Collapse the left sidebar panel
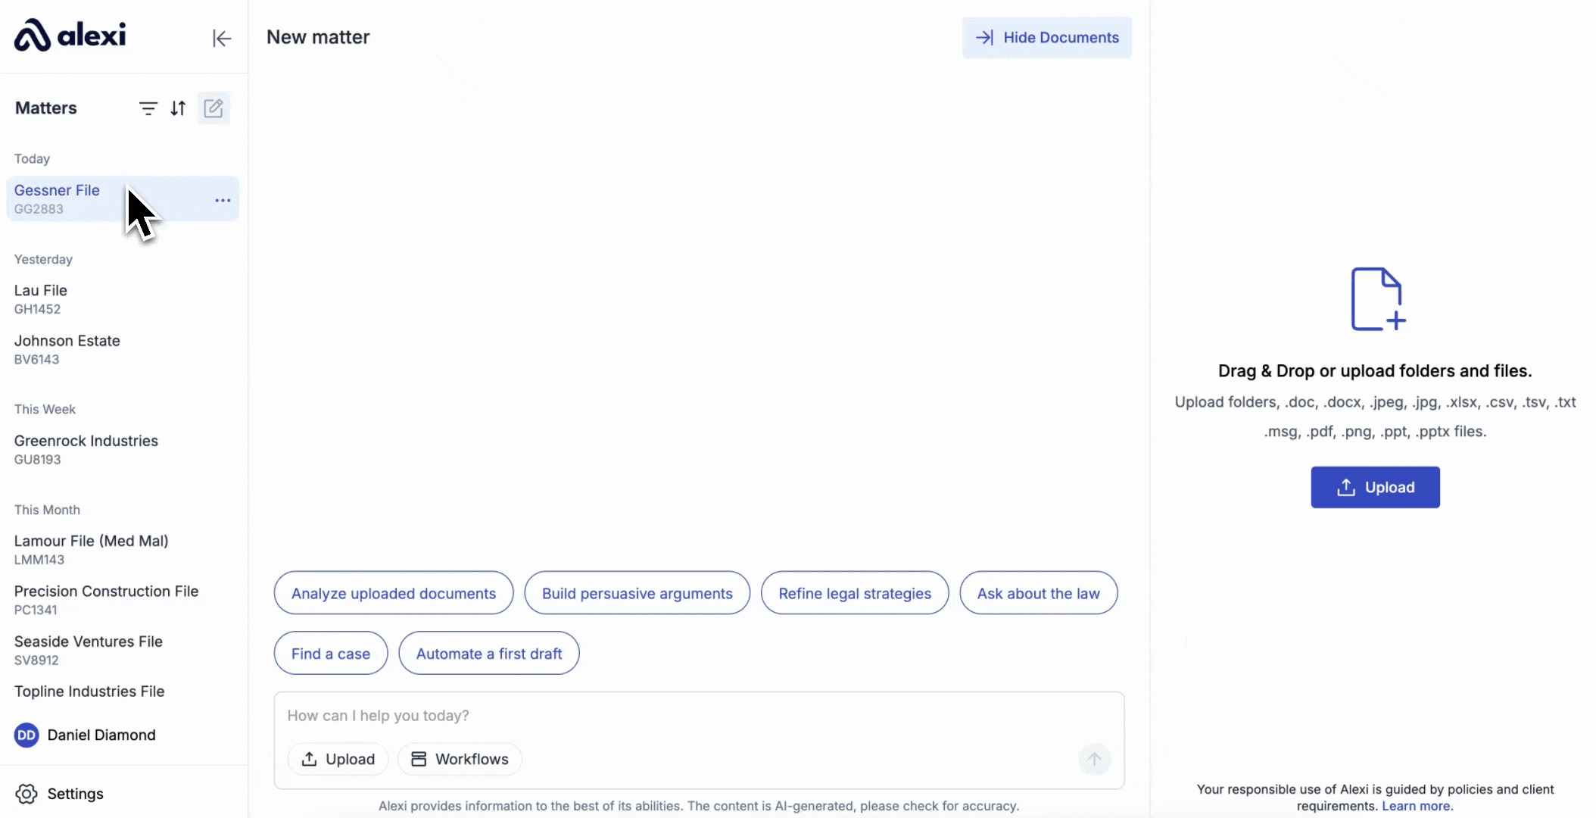This screenshot has height=818, width=1596. coord(221,38)
